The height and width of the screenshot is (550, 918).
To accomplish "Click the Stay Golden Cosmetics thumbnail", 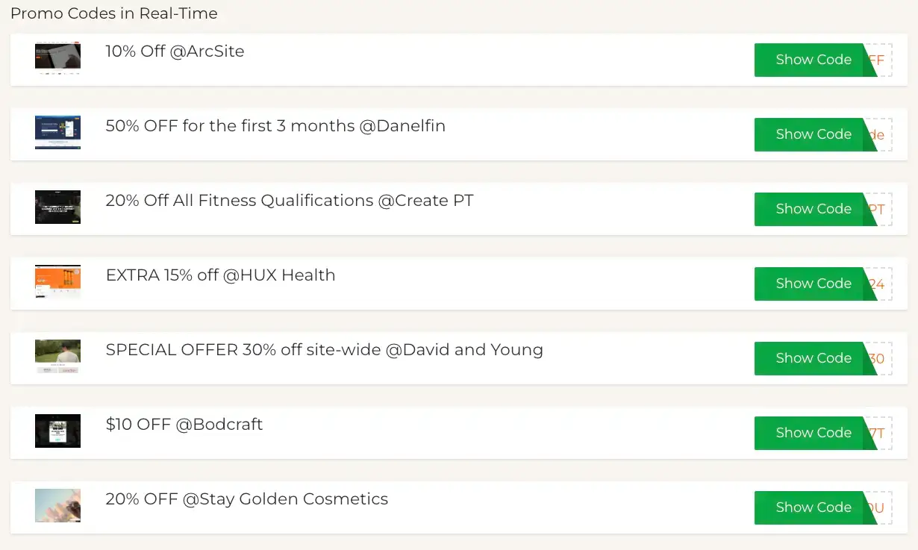I will coord(57,505).
